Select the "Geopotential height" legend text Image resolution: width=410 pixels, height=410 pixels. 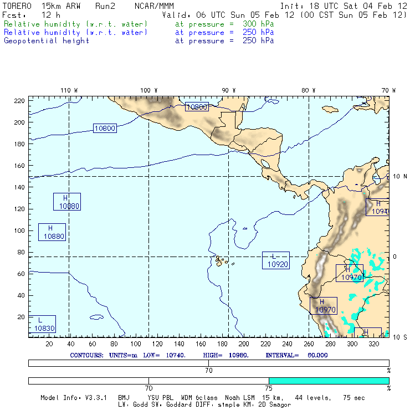47,41
